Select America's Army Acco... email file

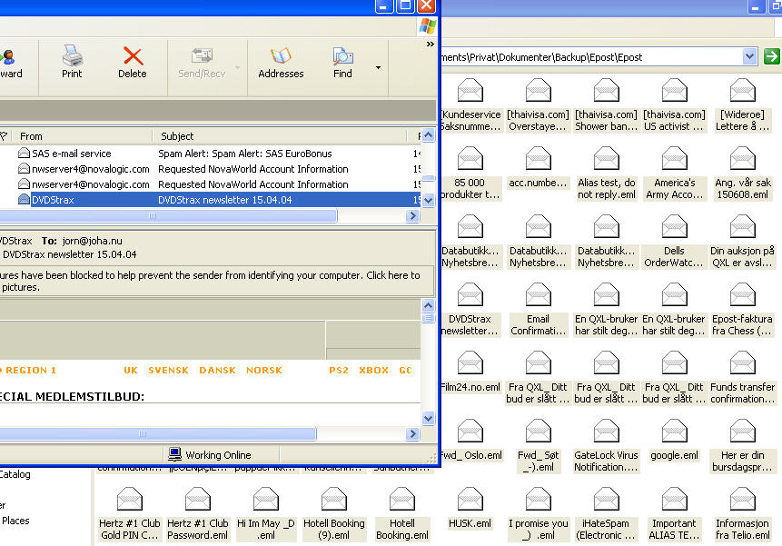click(x=674, y=174)
